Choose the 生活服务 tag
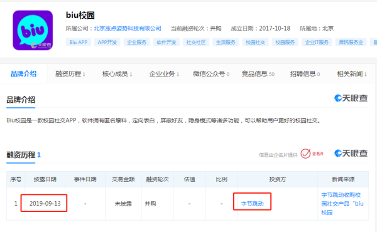Screen dimensions: 377x232 click(226, 42)
